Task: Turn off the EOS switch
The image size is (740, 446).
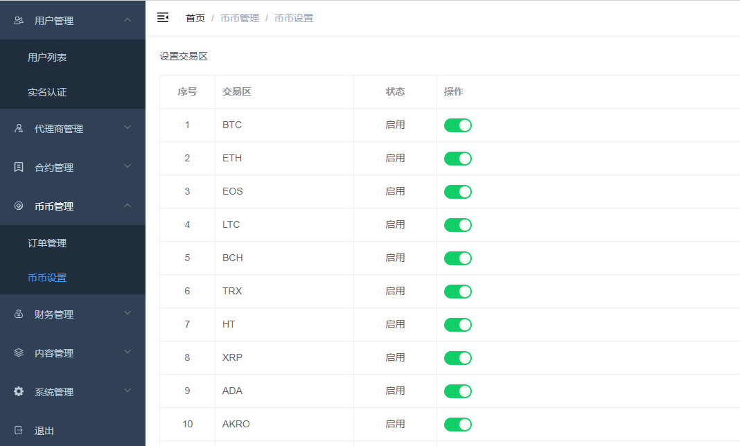Action: coord(458,192)
